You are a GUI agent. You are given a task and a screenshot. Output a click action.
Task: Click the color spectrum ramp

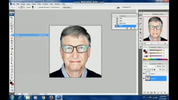[x=155, y=59]
